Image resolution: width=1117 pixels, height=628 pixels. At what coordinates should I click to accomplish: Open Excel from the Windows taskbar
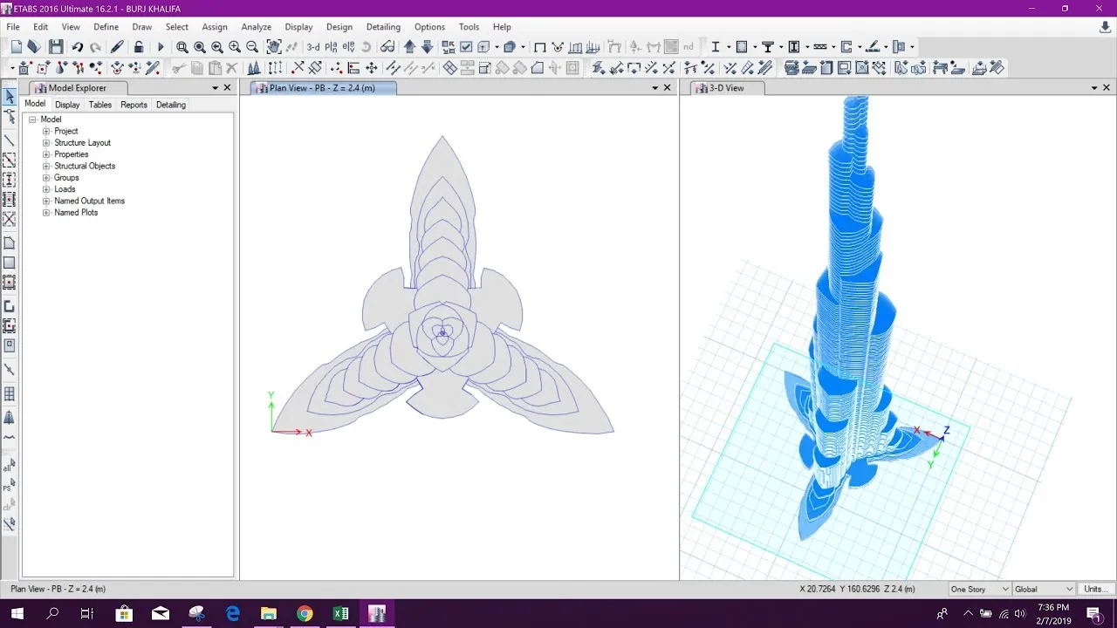click(340, 614)
